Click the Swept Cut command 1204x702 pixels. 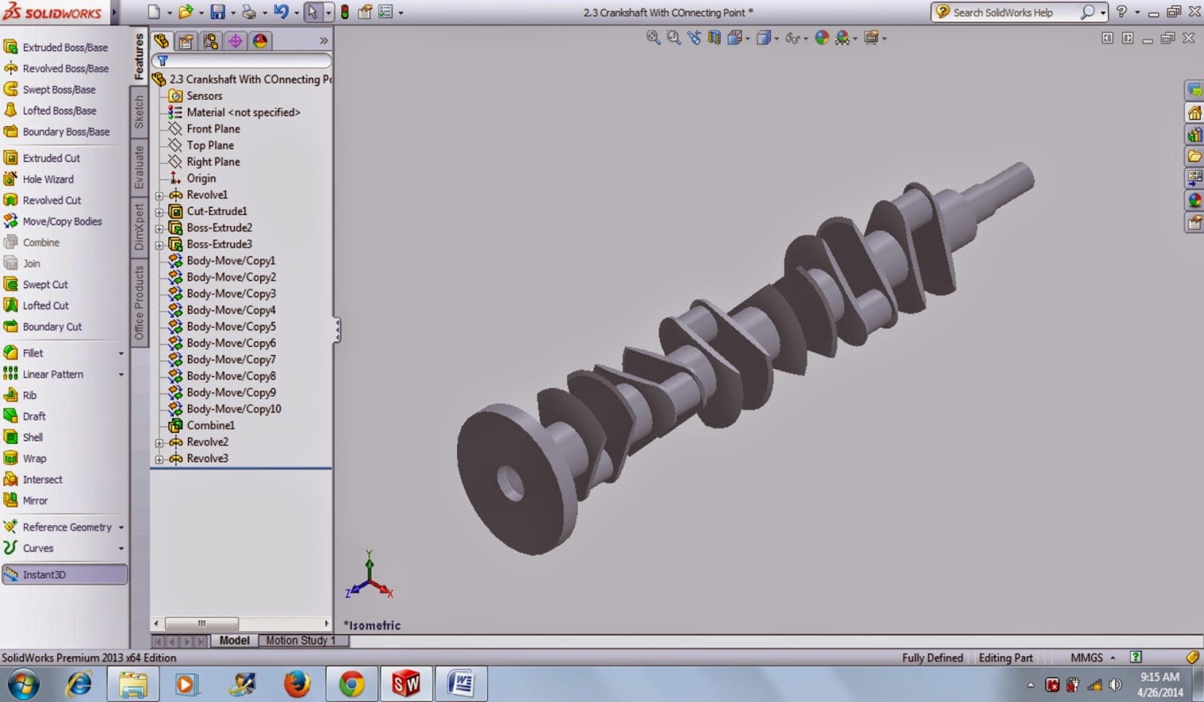pyautogui.click(x=44, y=284)
